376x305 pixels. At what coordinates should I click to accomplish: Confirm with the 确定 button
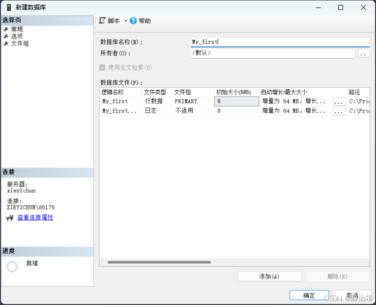pyautogui.click(x=309, y=296)
